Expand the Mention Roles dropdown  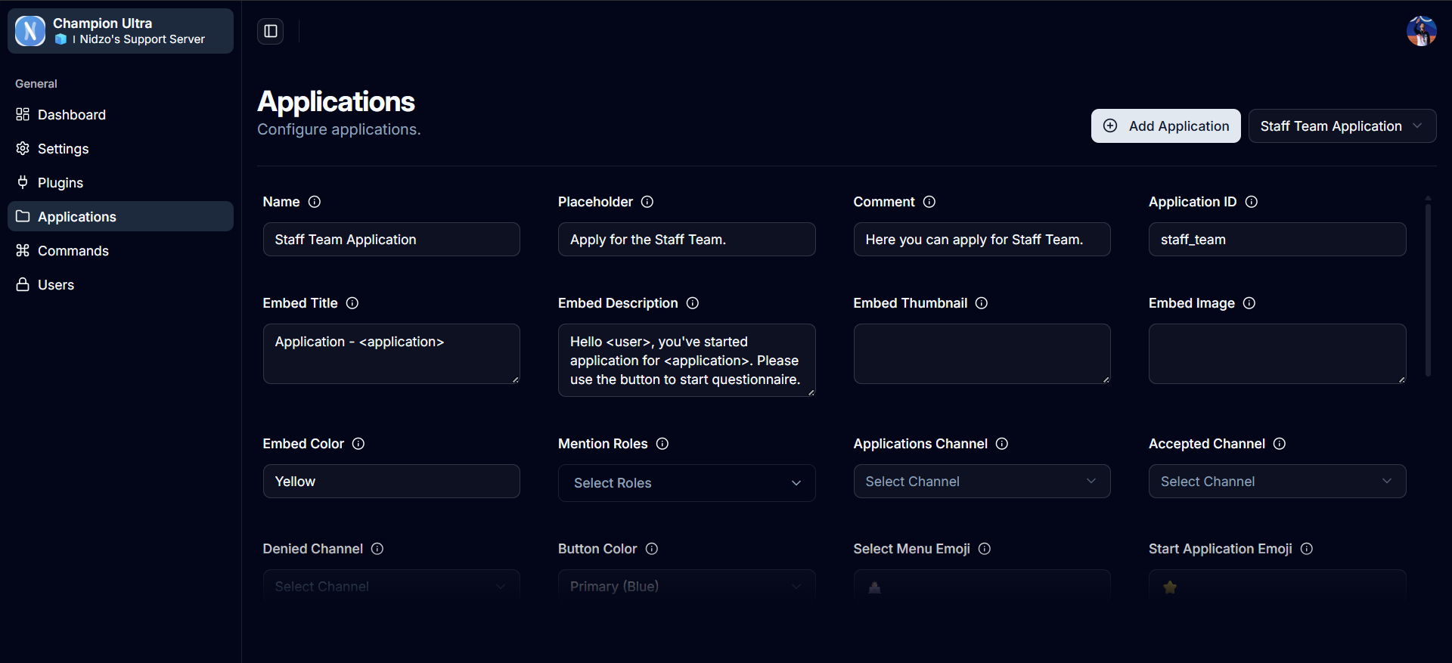[x=686, y=483]
